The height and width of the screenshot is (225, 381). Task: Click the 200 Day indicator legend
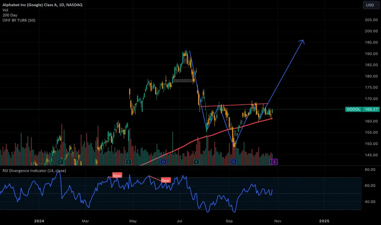tap(10, 15)
